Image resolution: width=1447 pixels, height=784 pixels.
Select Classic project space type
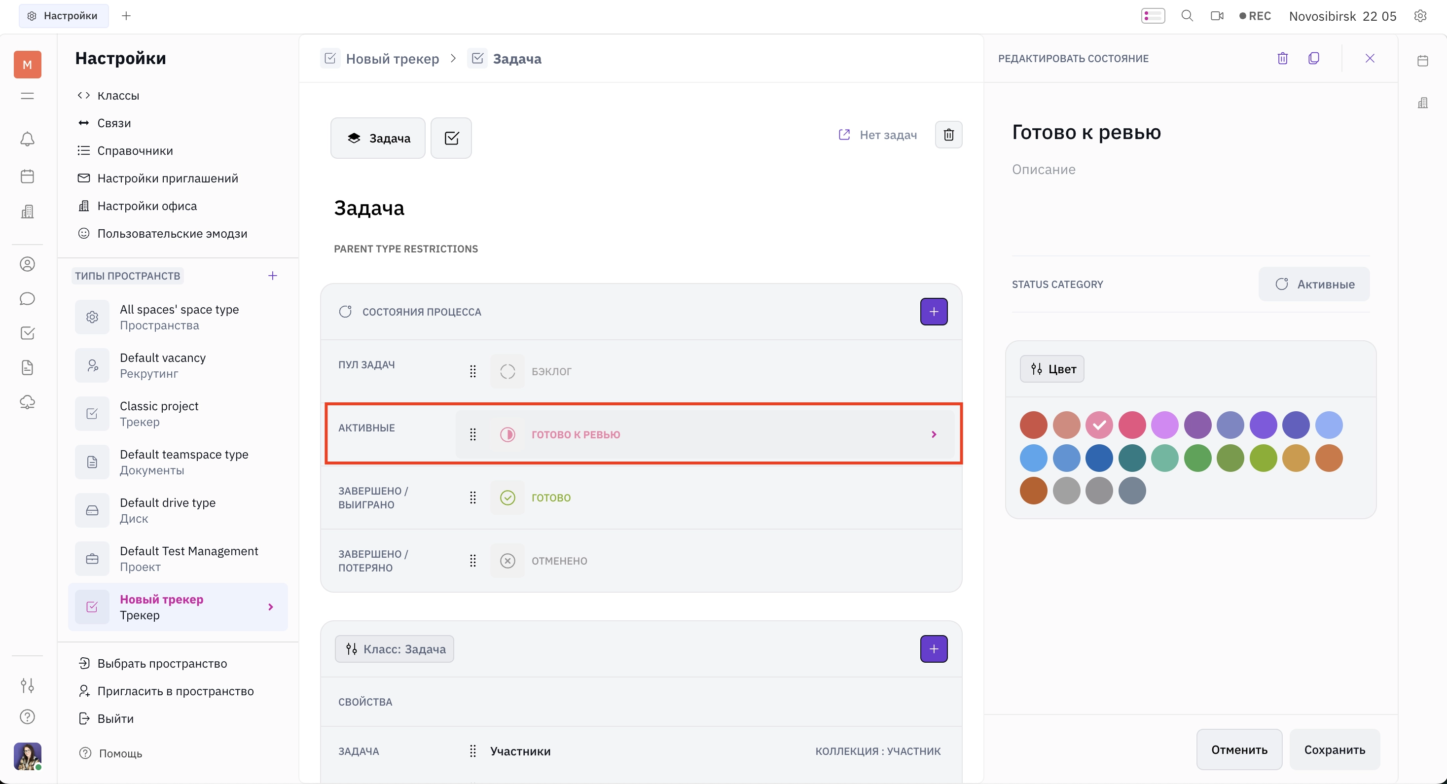coord(178,414)
